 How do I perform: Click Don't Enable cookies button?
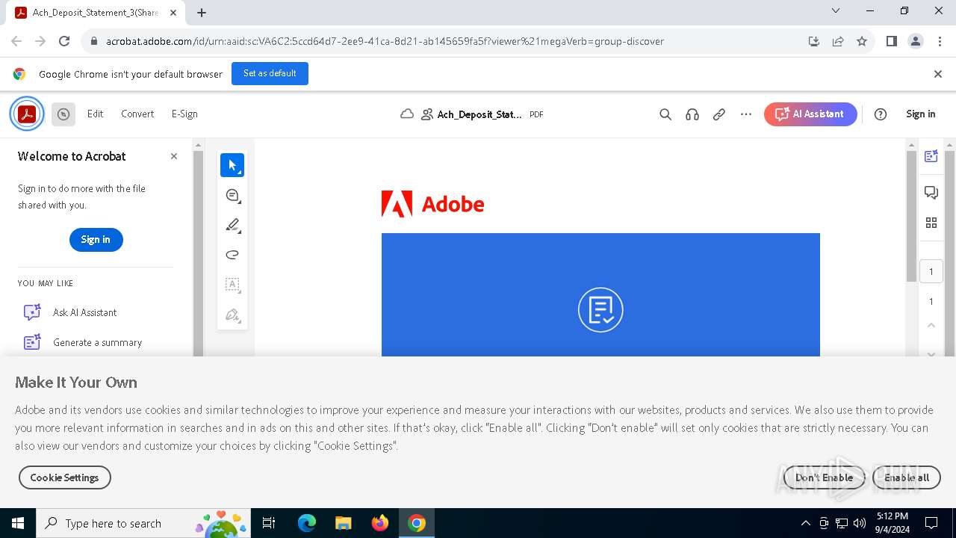point(824,477)
